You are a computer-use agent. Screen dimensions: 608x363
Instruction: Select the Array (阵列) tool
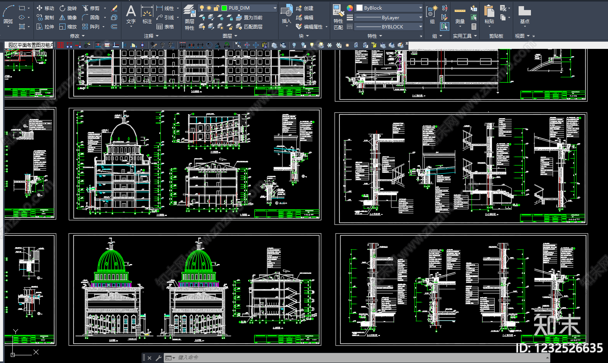[x=91, y=27]
